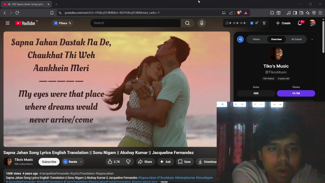Toggle the browser sidebar panel

[x=295, y=13]
